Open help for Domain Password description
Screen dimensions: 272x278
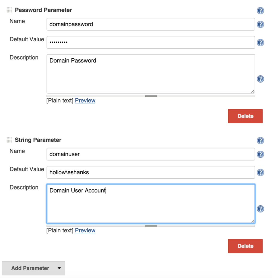260,79
